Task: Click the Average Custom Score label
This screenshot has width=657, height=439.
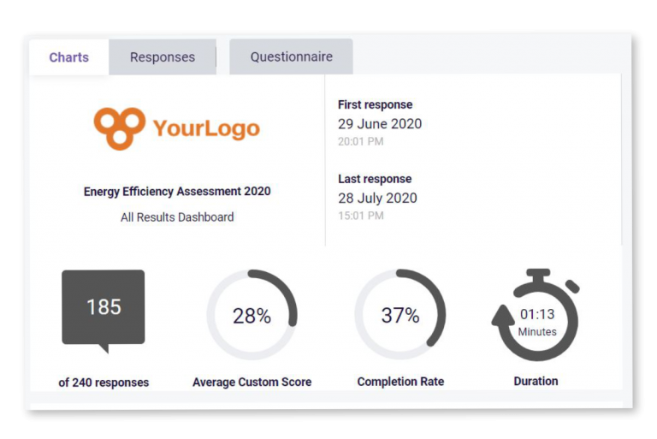Action: click(252, 382)
